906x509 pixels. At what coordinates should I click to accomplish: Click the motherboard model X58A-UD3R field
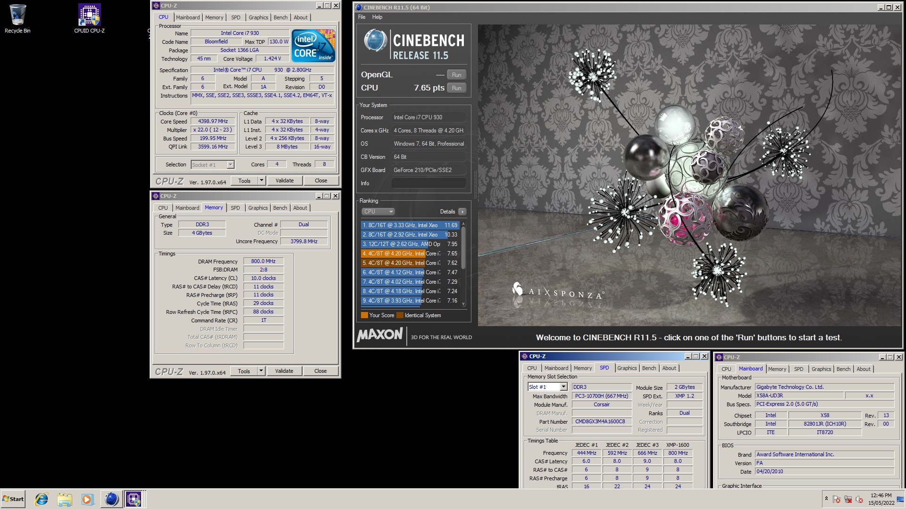pyautogui.click(x=799, y=395)
